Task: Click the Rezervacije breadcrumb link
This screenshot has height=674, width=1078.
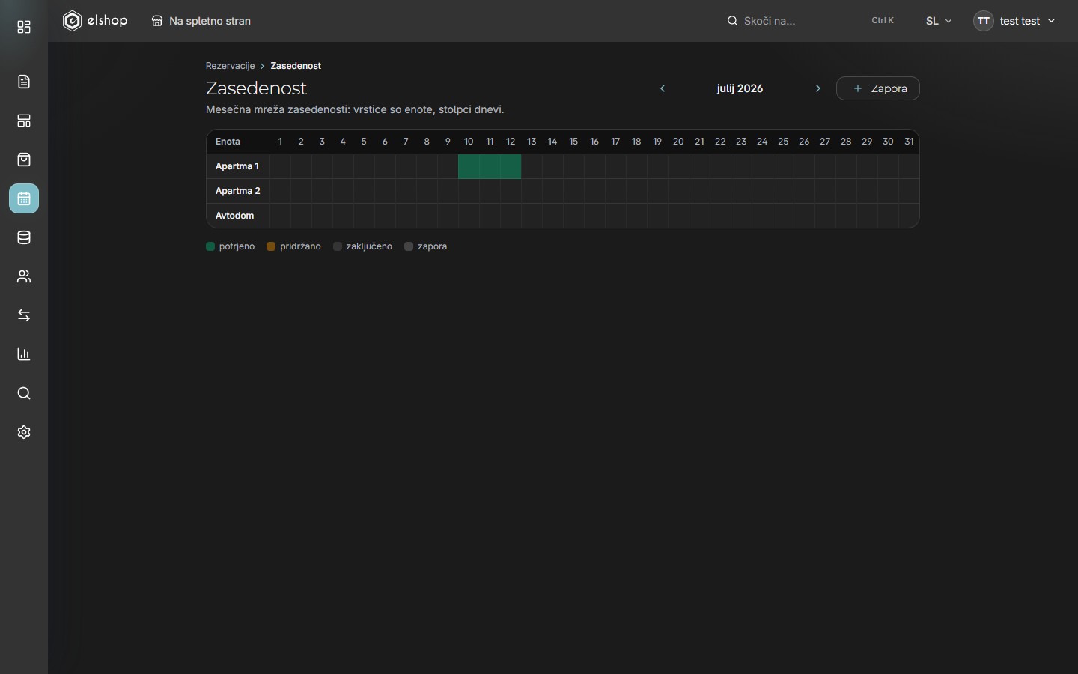Action: [231, 66]
